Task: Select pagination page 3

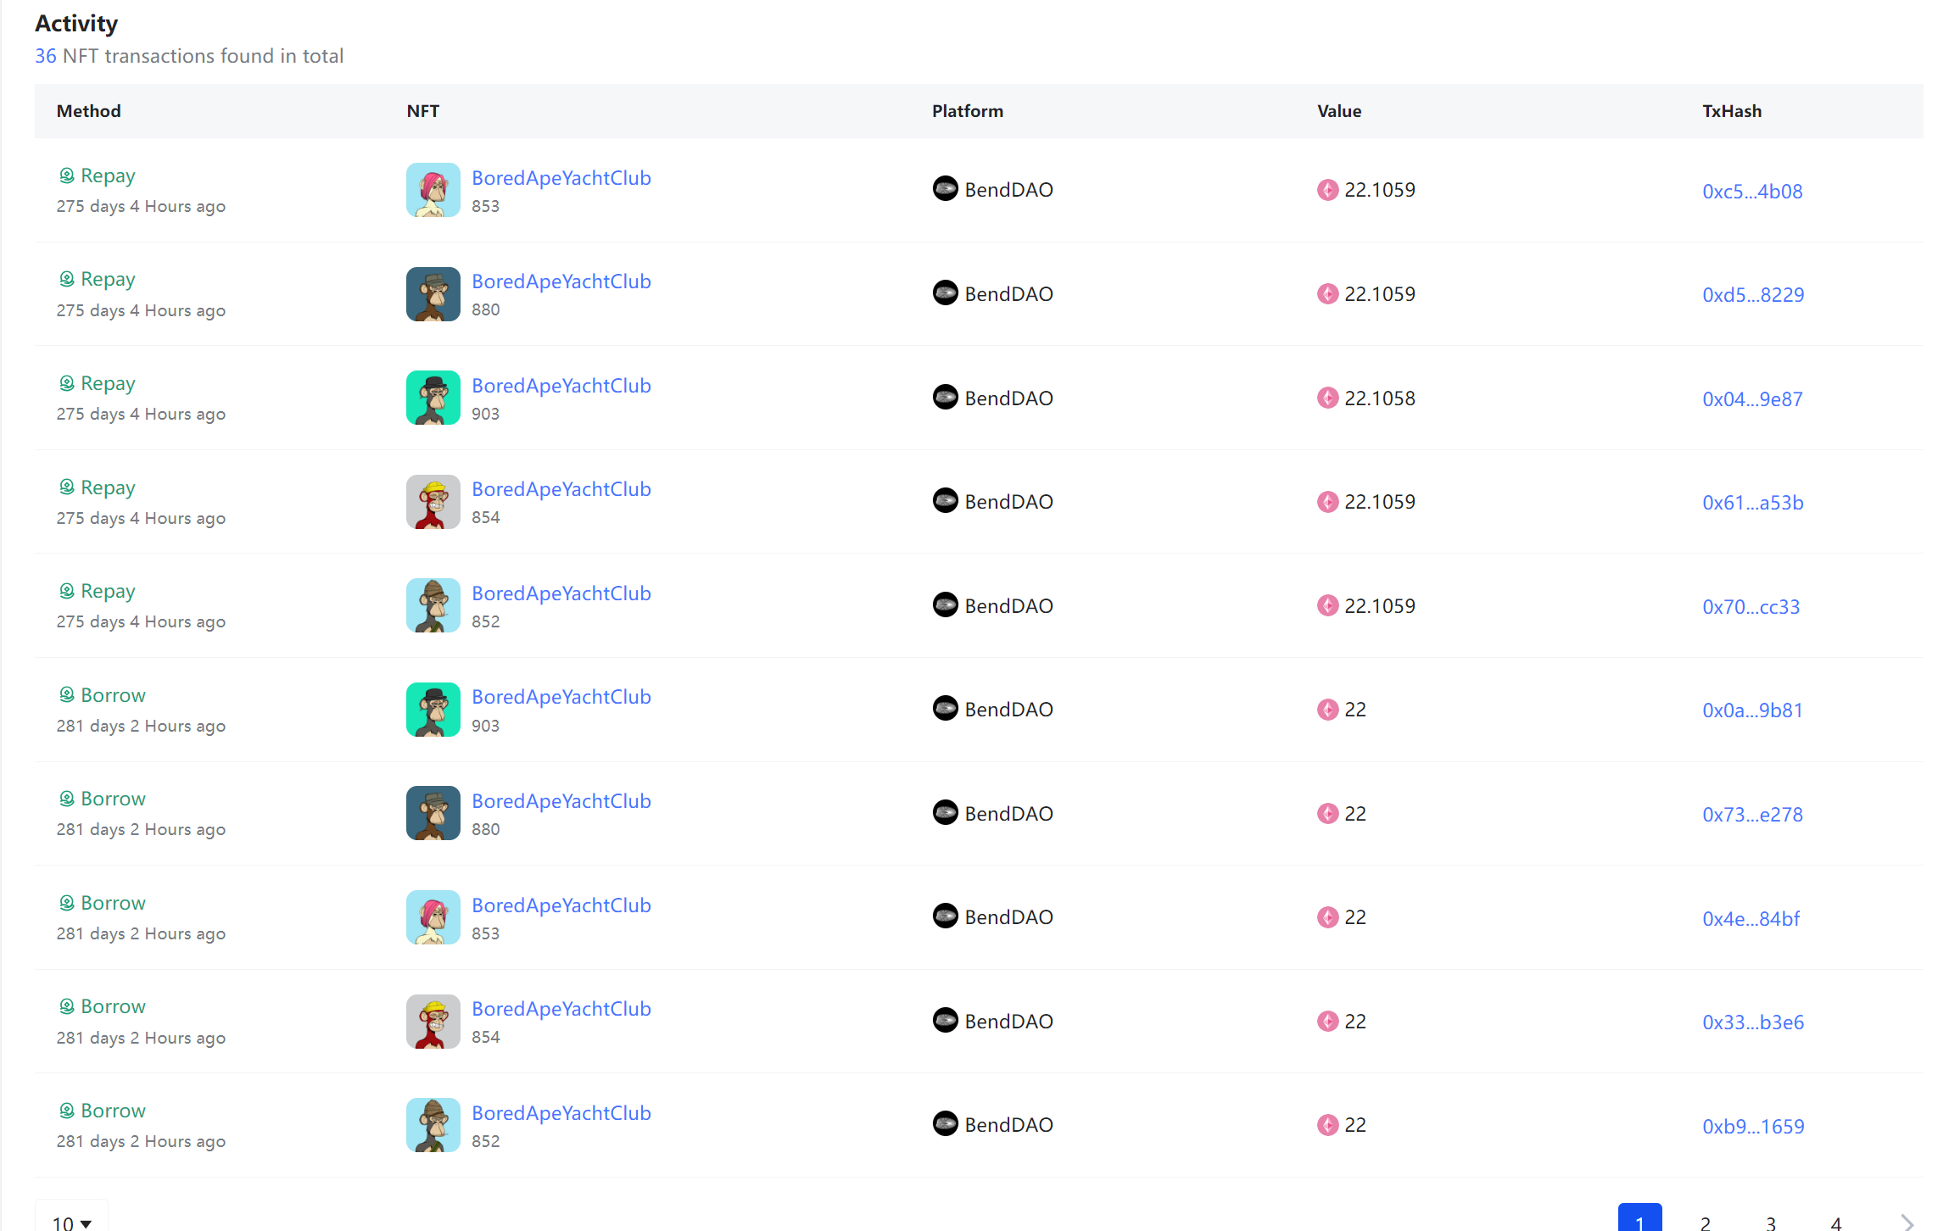Action: pyautogui.click(x=1770, y=1222)
